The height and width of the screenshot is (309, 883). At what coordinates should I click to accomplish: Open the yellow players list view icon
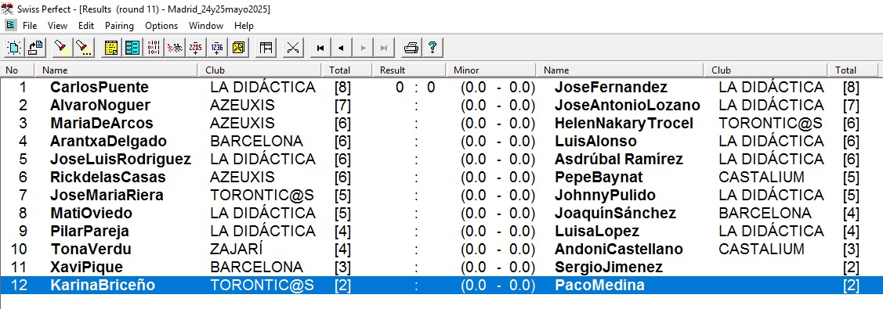point(111,48)
